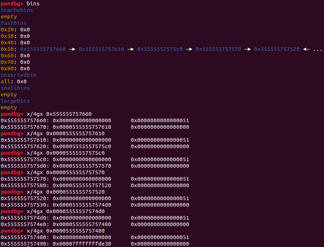Select the '0x555555757660:' memory row label
Image resolution: width=324 pixels, height=247 pixels.
click(x=25, y=120)
